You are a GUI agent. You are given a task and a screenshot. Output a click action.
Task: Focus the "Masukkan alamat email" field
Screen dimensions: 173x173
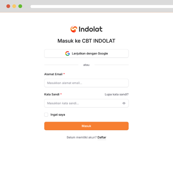coord(86,83)
